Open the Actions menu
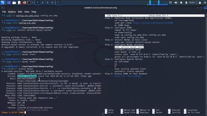 click(12, 12)
